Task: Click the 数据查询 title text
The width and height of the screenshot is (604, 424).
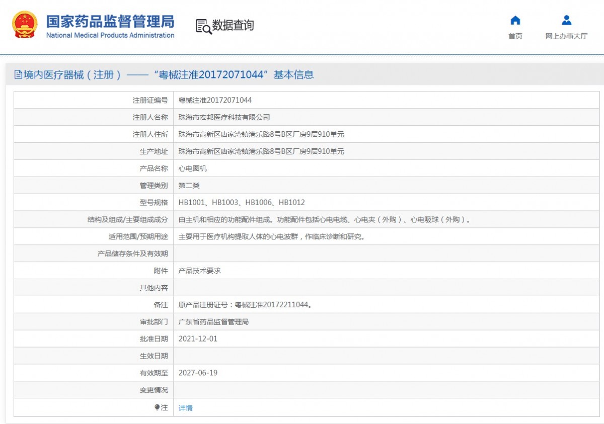Action: [233, 25]
